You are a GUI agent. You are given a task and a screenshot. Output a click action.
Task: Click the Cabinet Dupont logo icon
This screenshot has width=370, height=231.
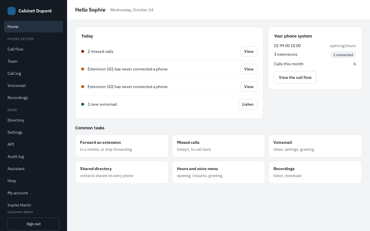(12, 11)
